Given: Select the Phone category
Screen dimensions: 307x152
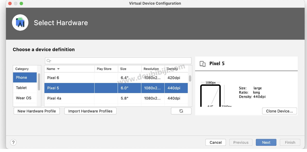Looking at the screenshot, I should tap(25, 77).
